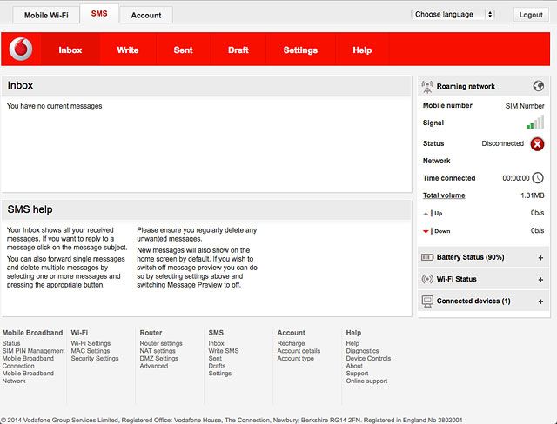Expand the Connected devices section plus sign
557x424 pixels.
point(540,301)
